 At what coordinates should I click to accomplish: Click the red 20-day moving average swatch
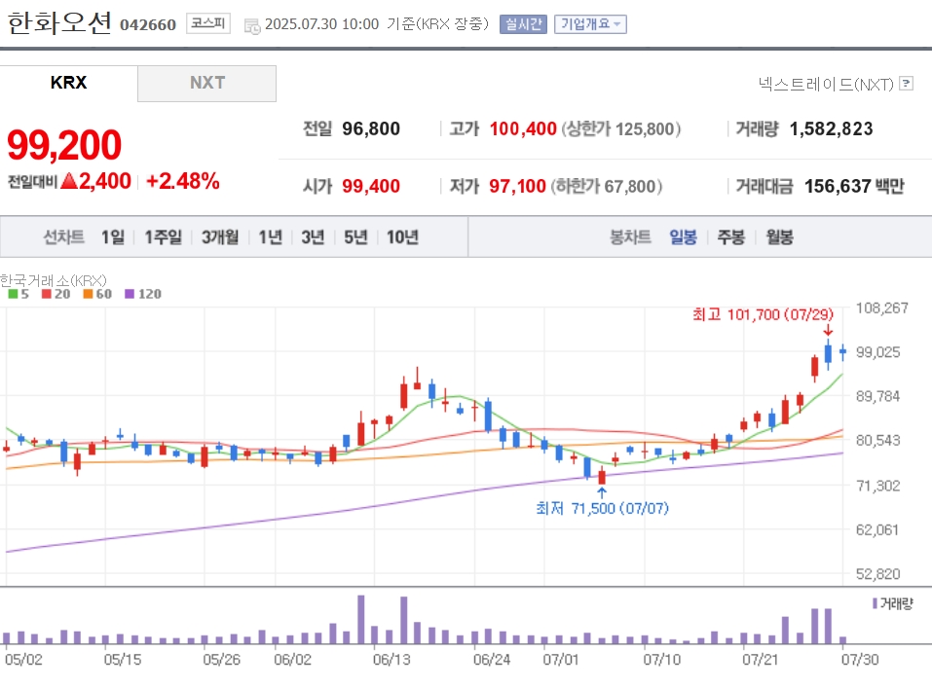46,294
